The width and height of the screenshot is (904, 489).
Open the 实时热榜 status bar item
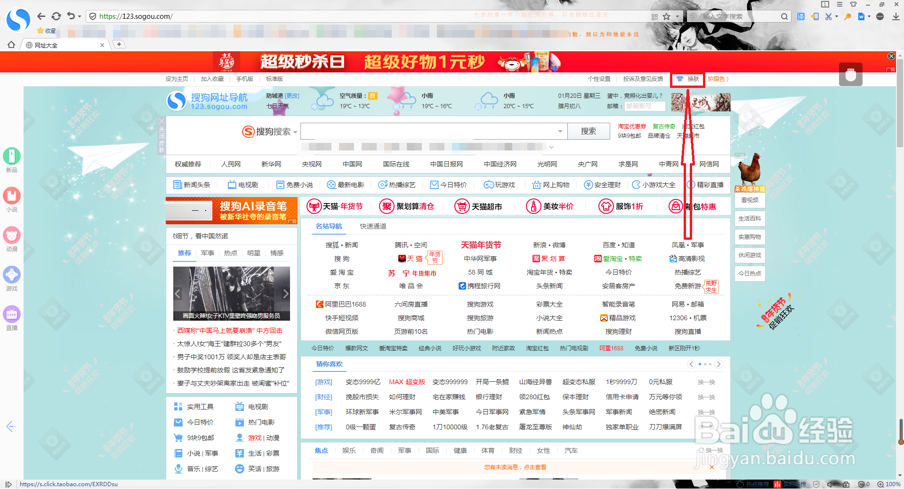point(790,484)
